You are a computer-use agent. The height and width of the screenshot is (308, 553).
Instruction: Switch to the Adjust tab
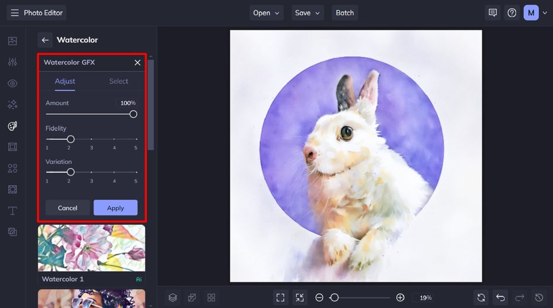point(65,81)
